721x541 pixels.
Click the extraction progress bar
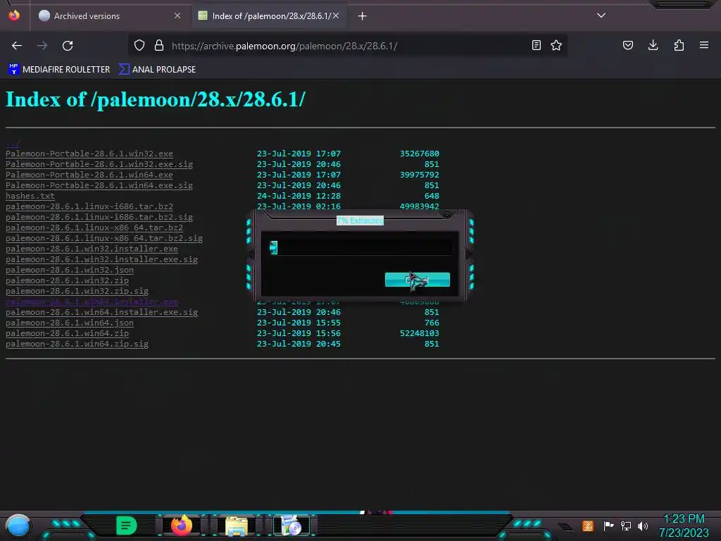tap(360, 247)
